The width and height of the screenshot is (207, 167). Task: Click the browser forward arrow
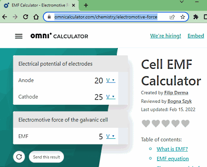pyautogui.click(x=15, y=17)
